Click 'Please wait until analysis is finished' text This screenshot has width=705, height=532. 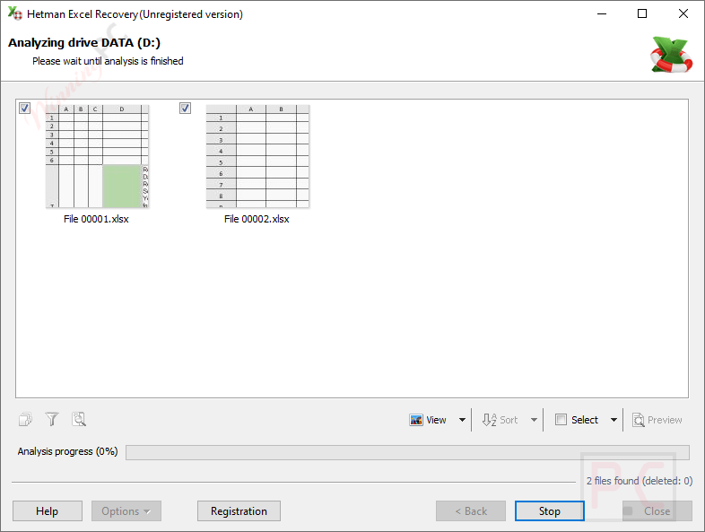108,61
